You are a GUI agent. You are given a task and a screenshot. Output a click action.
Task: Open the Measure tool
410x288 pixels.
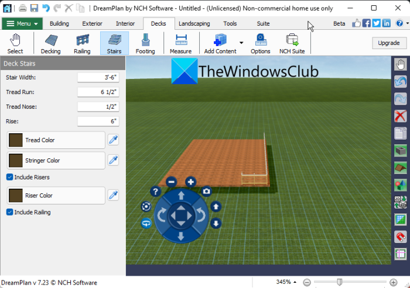pyautogui.click(x=180, y=43)
